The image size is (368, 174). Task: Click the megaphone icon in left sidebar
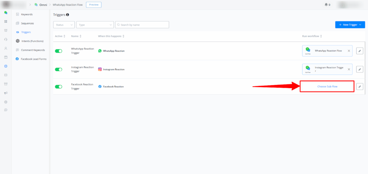pyautogui.click(x=6, y=93)
